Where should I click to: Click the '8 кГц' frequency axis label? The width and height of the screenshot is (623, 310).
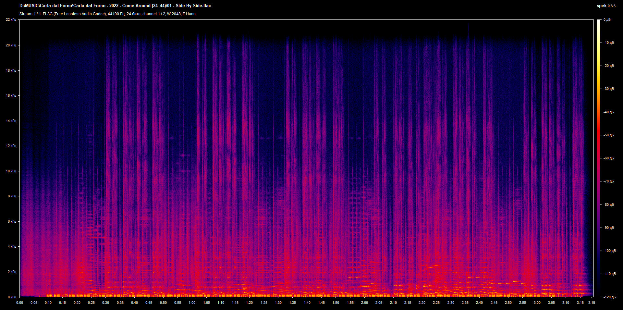point(12,196)
